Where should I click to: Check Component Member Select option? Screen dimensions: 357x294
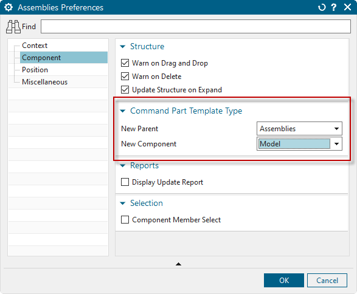[125, 220]
